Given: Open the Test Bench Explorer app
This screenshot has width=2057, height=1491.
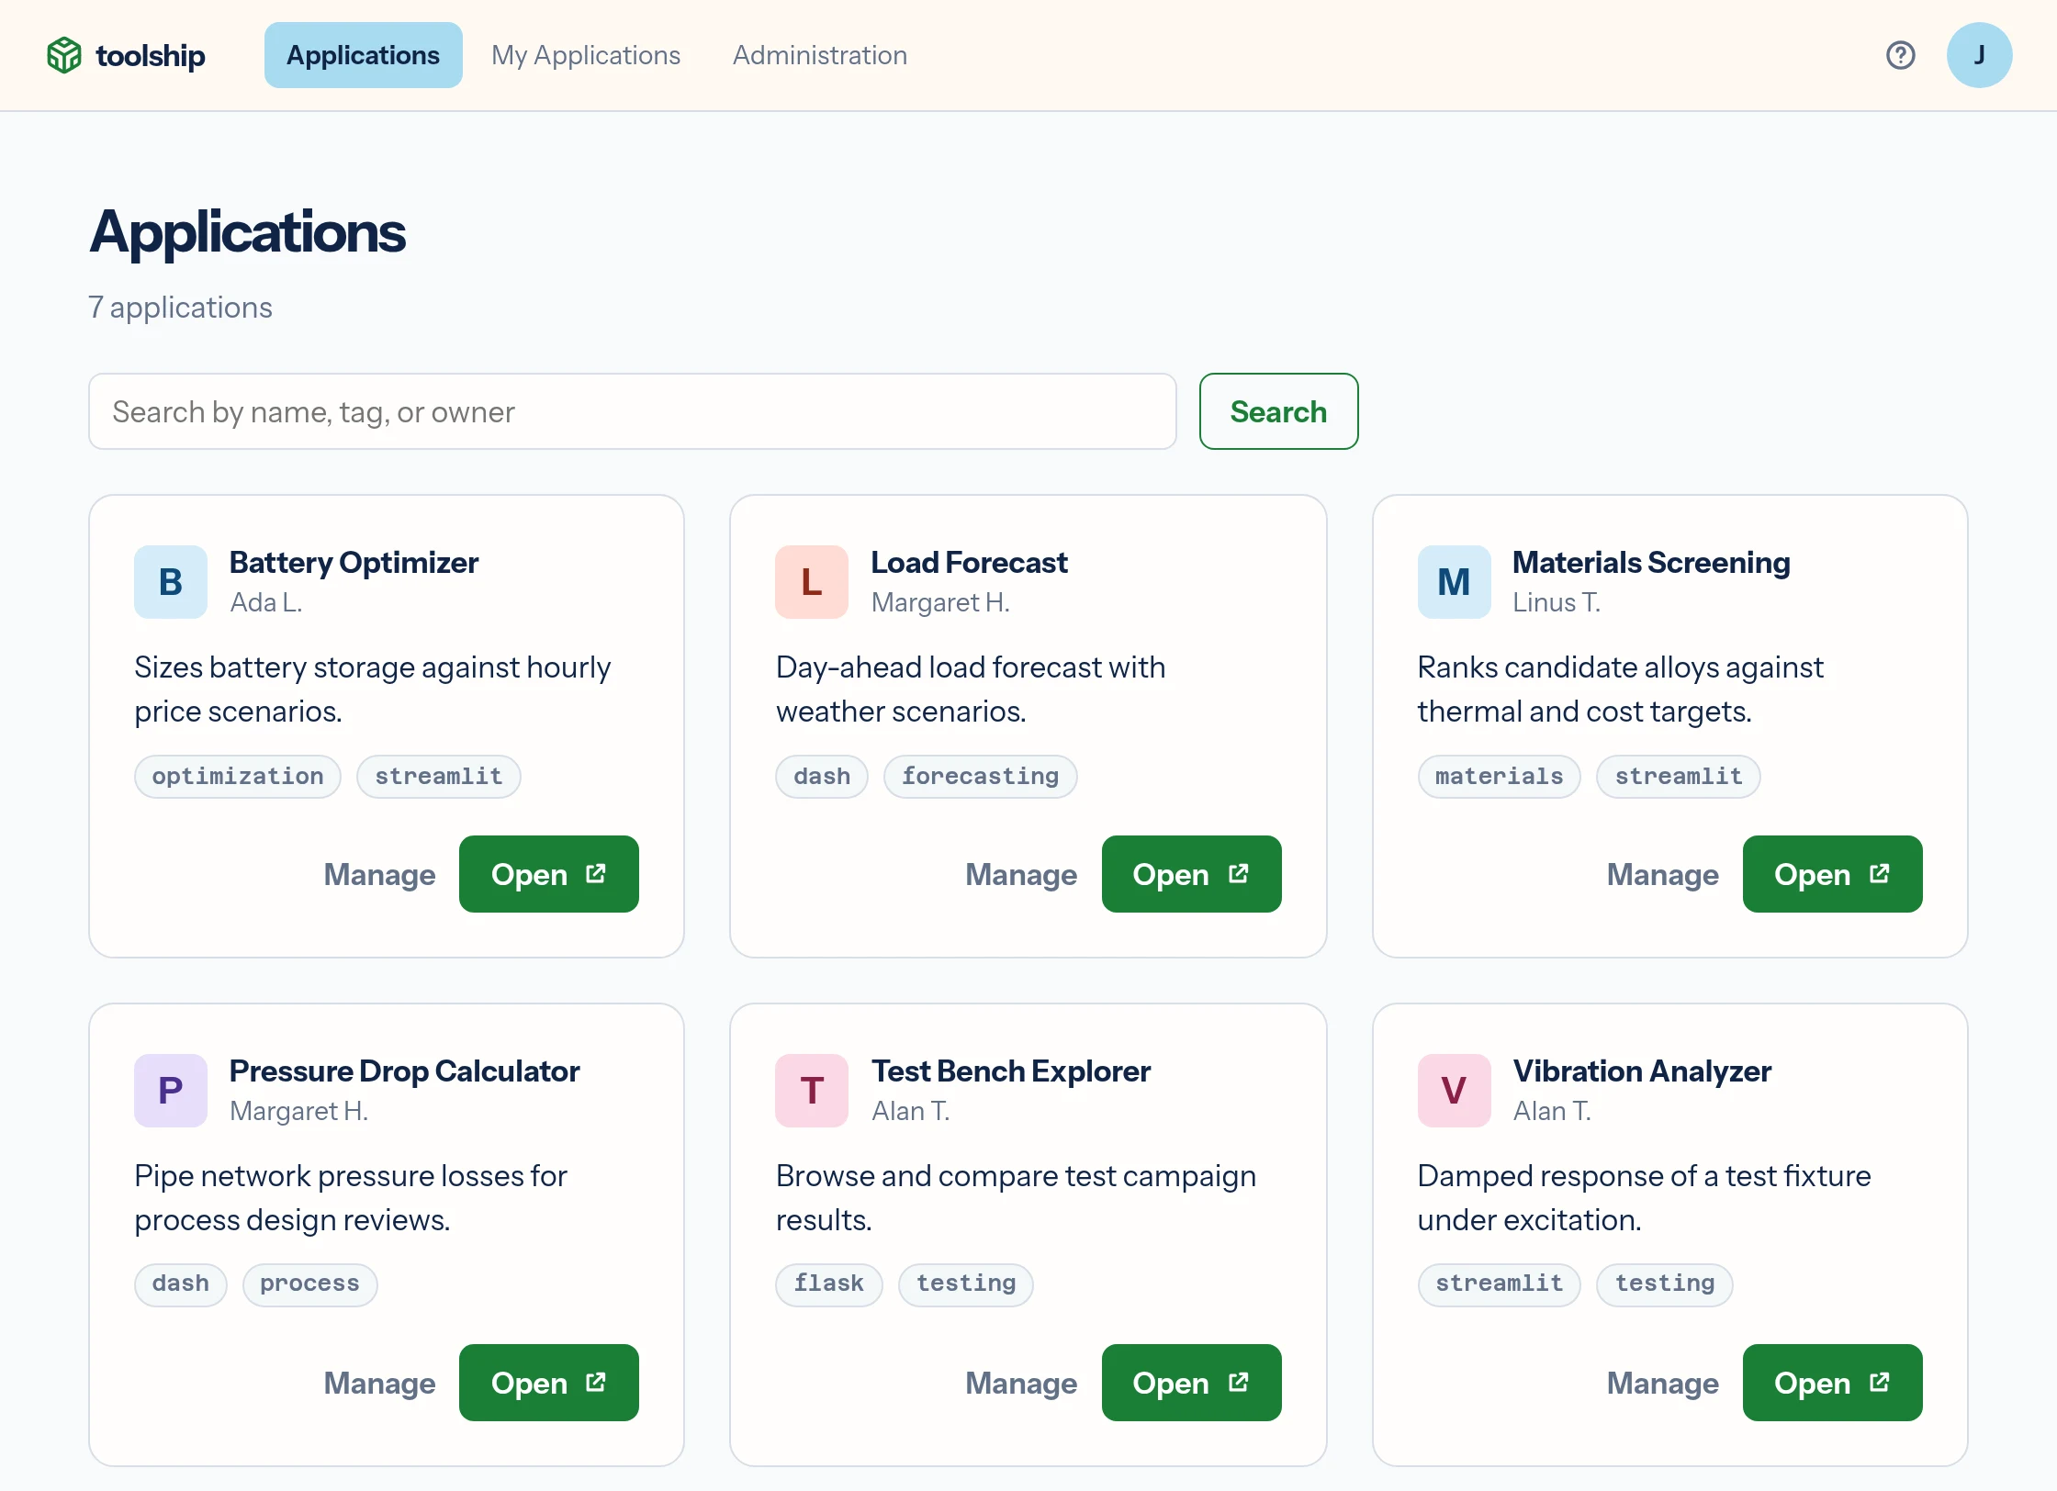Looking at the screenshot, I should tap(1191, 1383).
